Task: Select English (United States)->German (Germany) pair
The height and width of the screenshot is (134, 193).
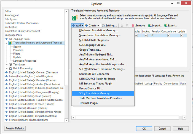Action: coord(33,72)
